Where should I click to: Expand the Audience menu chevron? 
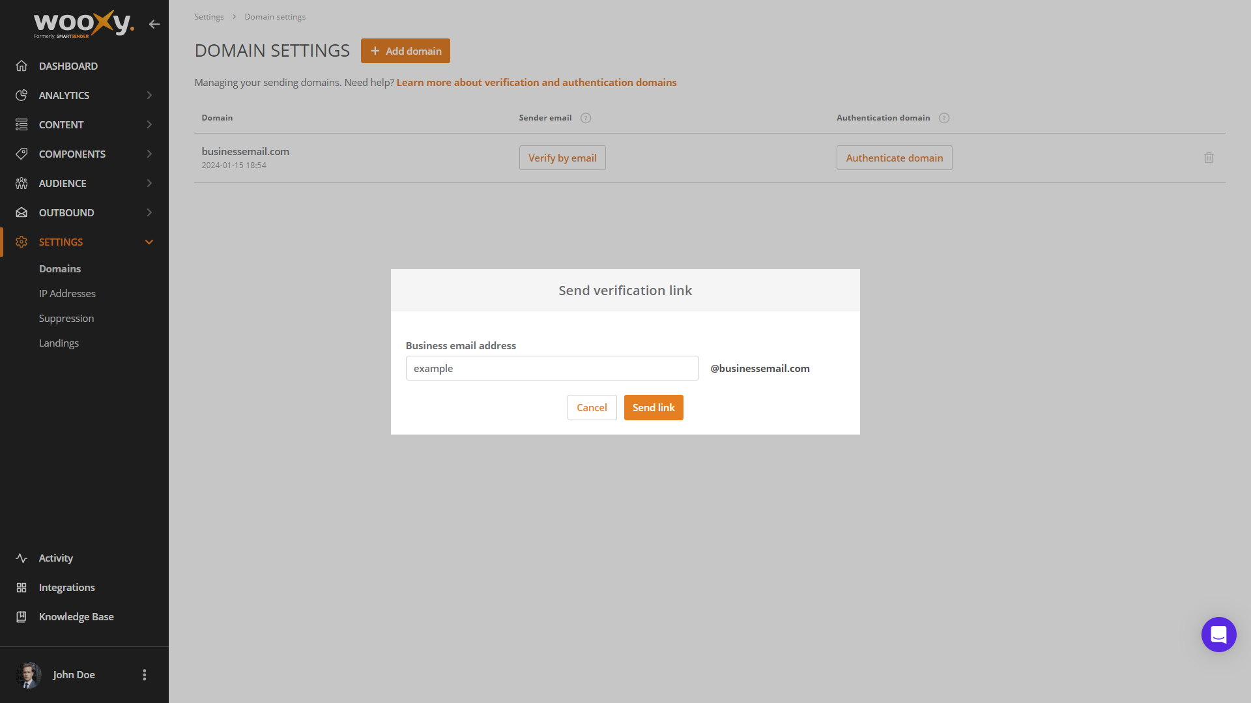[149, 183]
